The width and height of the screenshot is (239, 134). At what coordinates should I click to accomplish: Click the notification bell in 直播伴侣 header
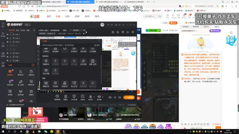[x=128, y=32]
